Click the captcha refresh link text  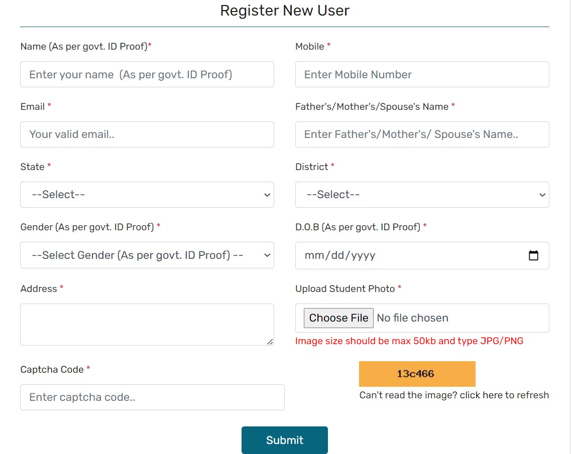(454, 395)
